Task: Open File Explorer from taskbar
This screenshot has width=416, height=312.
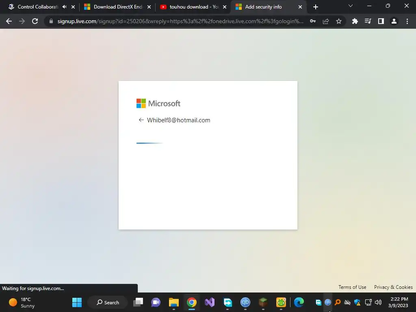Action: tap(174, 302)
